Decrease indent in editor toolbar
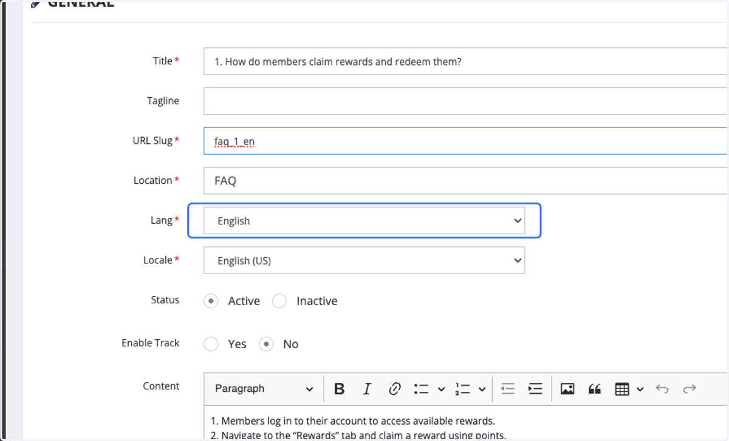729x441 pixels. point(508,389)
